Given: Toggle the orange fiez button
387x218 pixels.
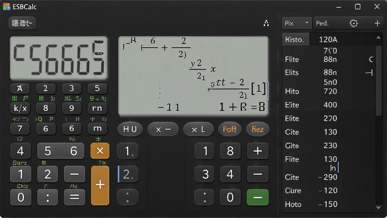Looking at the screenshot, I should point(257,129).
